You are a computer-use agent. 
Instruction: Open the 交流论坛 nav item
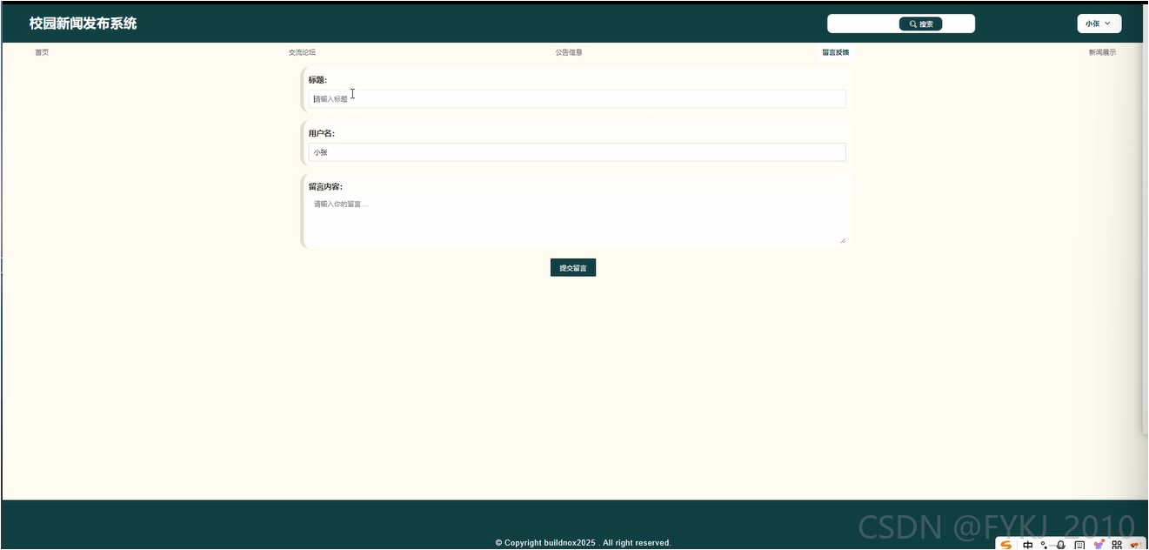click(x=302, y=52)
